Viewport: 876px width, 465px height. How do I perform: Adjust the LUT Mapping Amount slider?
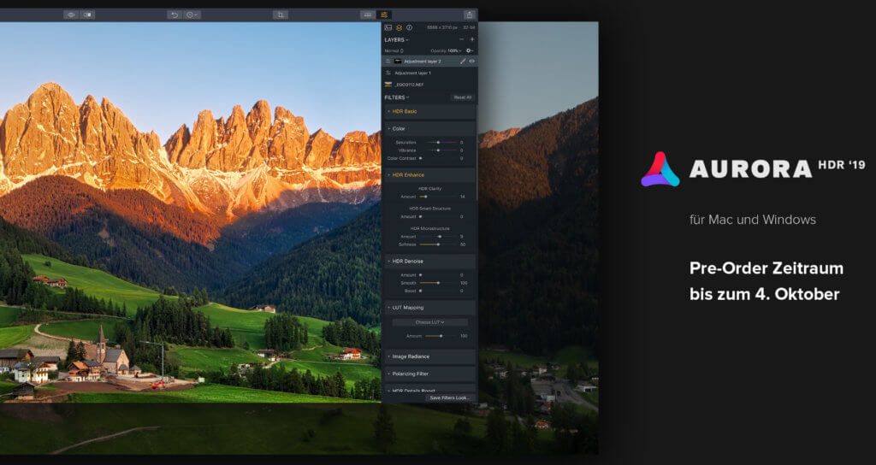441,336
